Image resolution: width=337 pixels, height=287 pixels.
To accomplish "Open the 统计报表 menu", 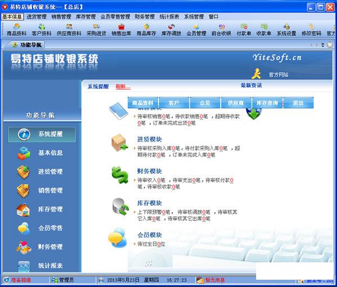I will tap(170, 16).
